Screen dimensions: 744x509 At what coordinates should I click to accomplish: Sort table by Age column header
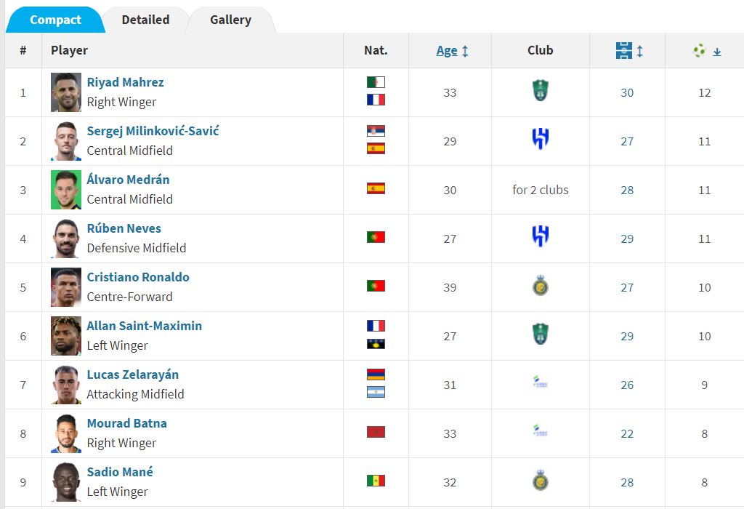pyautogui.click(x=447, y=50)
